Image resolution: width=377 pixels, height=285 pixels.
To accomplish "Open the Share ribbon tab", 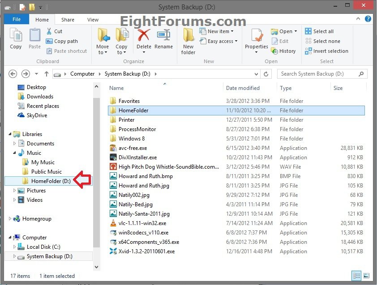I will click(x=68, y=20).
